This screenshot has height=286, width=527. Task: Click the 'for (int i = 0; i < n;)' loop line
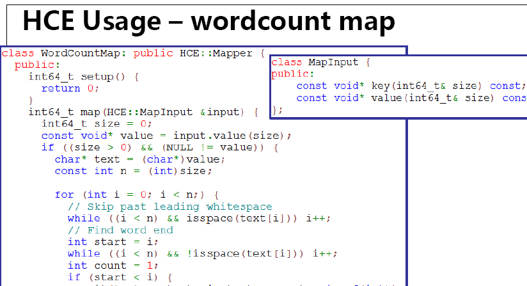tap(137, 195)
